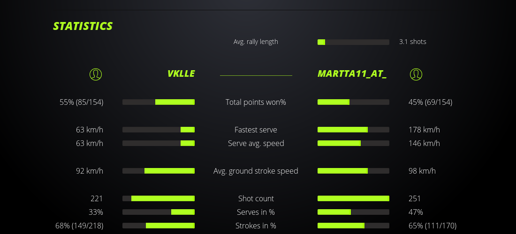Click VKLLE's Total points won bar
Image resolution: width=516 pixels, height=234 pixels.
(x=159, y=102)
